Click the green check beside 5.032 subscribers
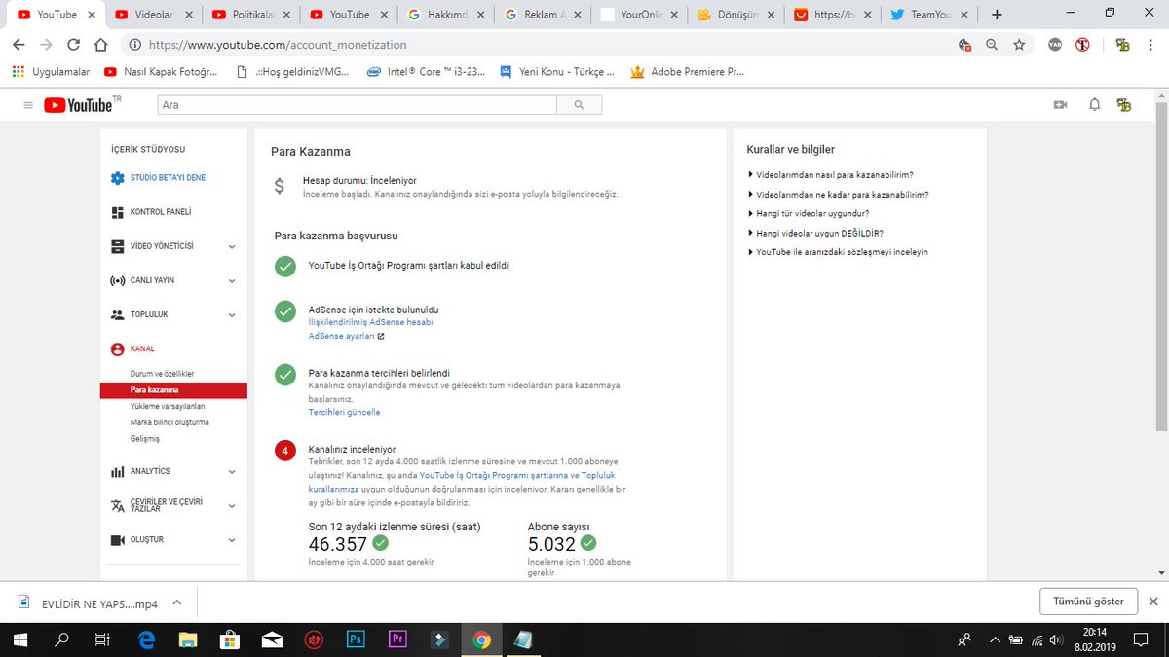The height and width of the screenshot is (657, 1169). [x=587, y=543]
